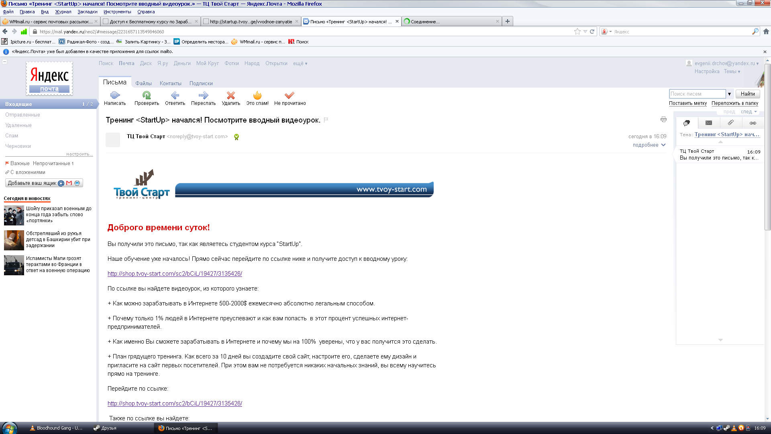This screenshot has width=771, height=434.
Task: Click the browser address bar URL
Action: [x=102, y=32]
